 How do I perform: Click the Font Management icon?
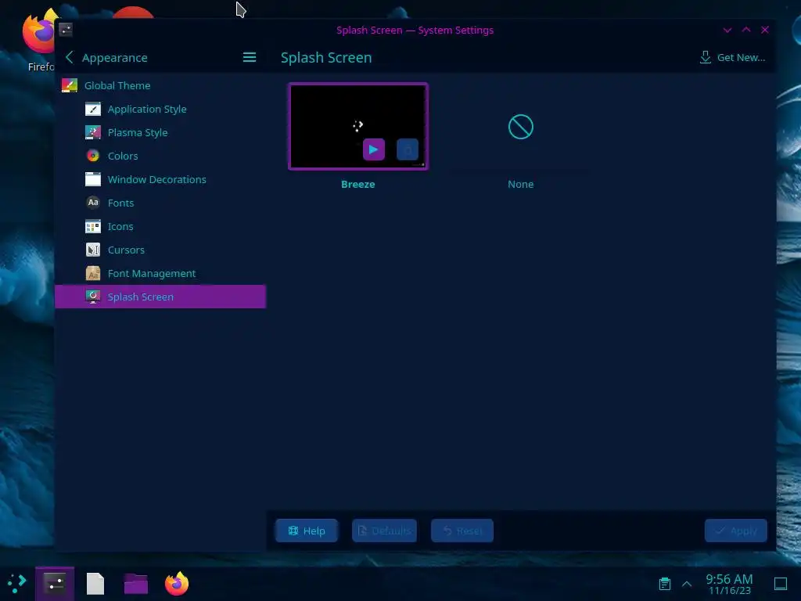(x=93, y=273)
